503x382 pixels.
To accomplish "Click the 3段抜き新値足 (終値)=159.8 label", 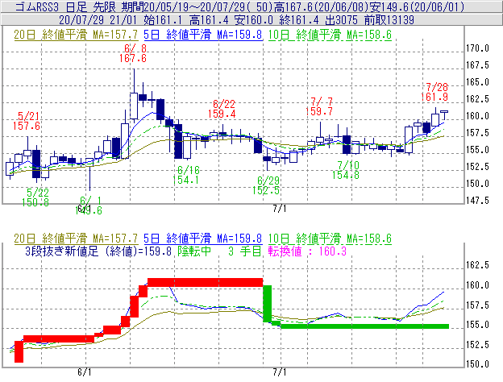I will pos(98,251).
